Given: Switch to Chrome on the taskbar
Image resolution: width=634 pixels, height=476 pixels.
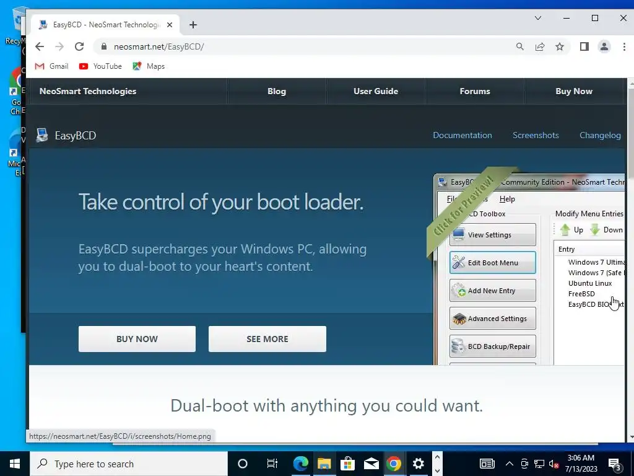Looking at the screenshot, I should tap(394, 464).
